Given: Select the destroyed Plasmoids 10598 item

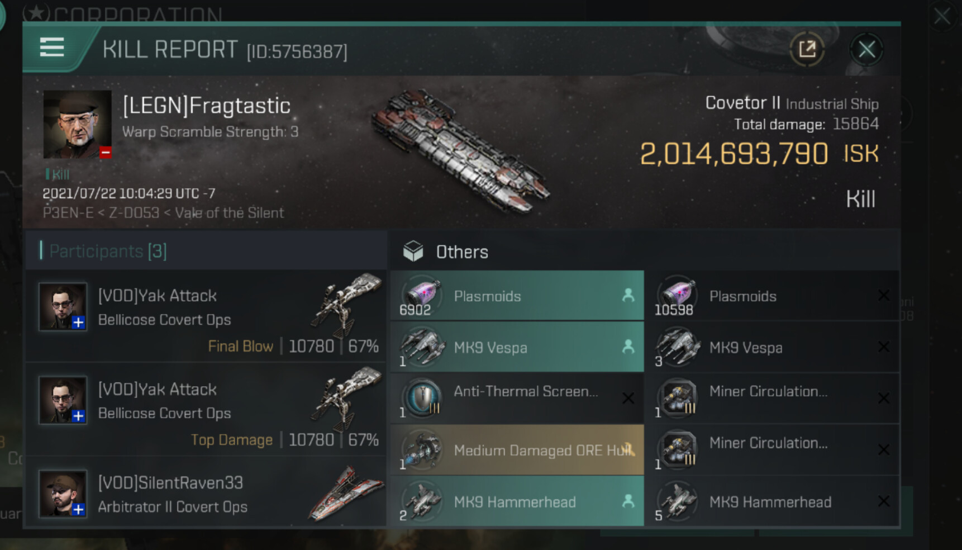Looking at the screenshot, I should (771, 296).
